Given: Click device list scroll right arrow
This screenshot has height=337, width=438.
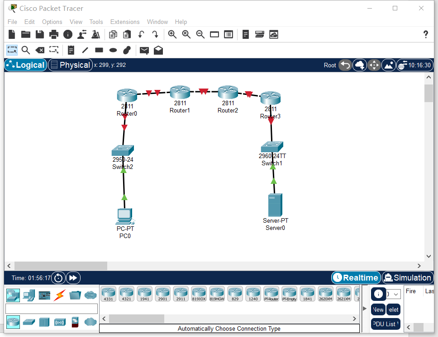Looking at the screenshot, I should point(354,318).
